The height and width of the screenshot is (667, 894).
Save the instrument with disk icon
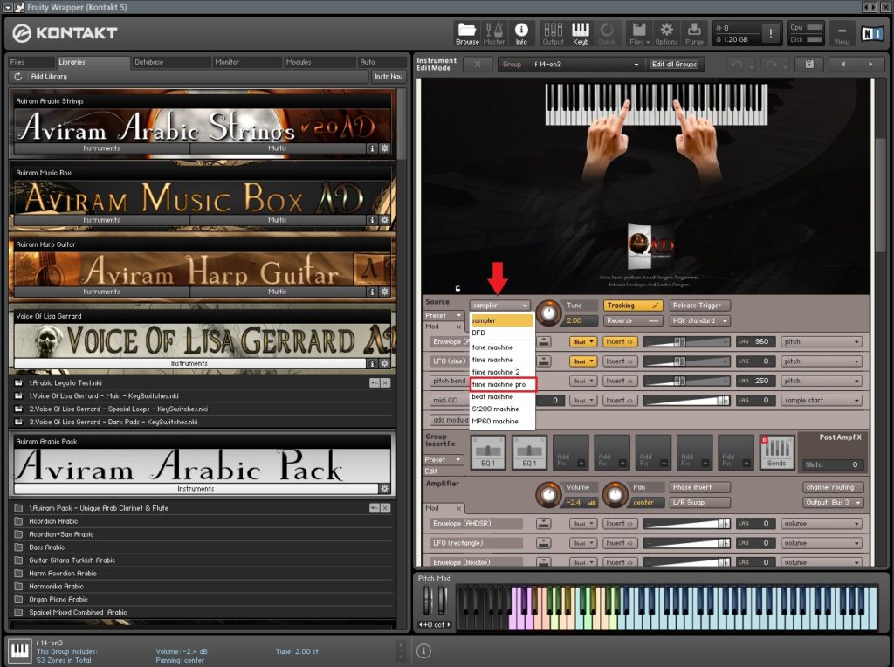tap(809, 65)
